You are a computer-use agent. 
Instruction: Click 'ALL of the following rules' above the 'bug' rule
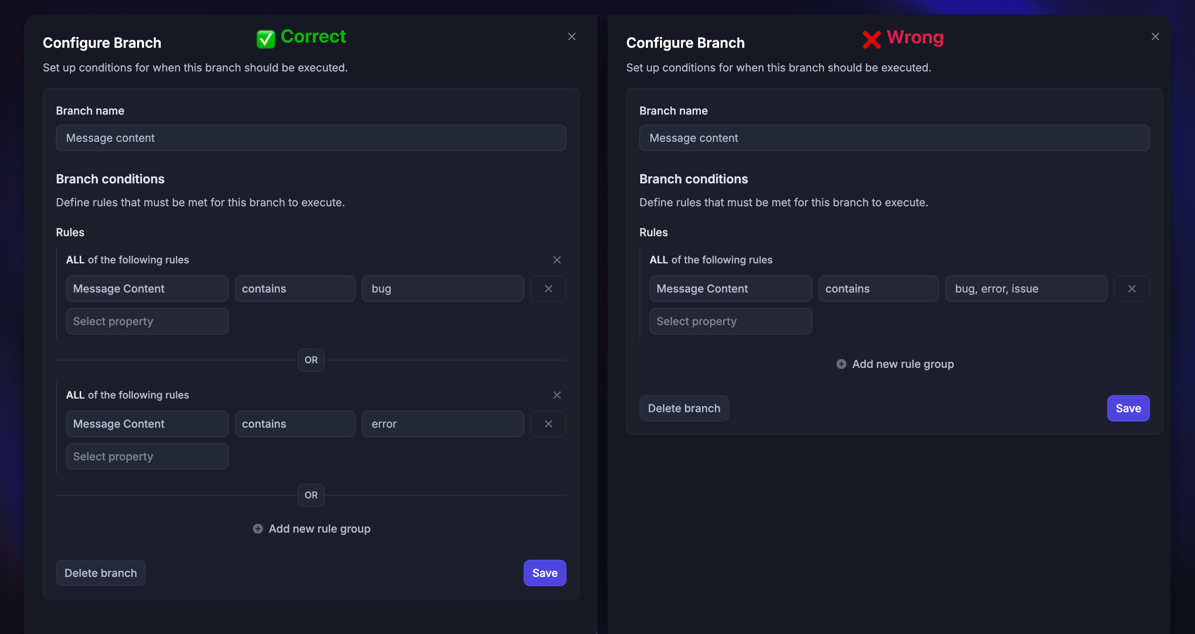click(127, 260)
